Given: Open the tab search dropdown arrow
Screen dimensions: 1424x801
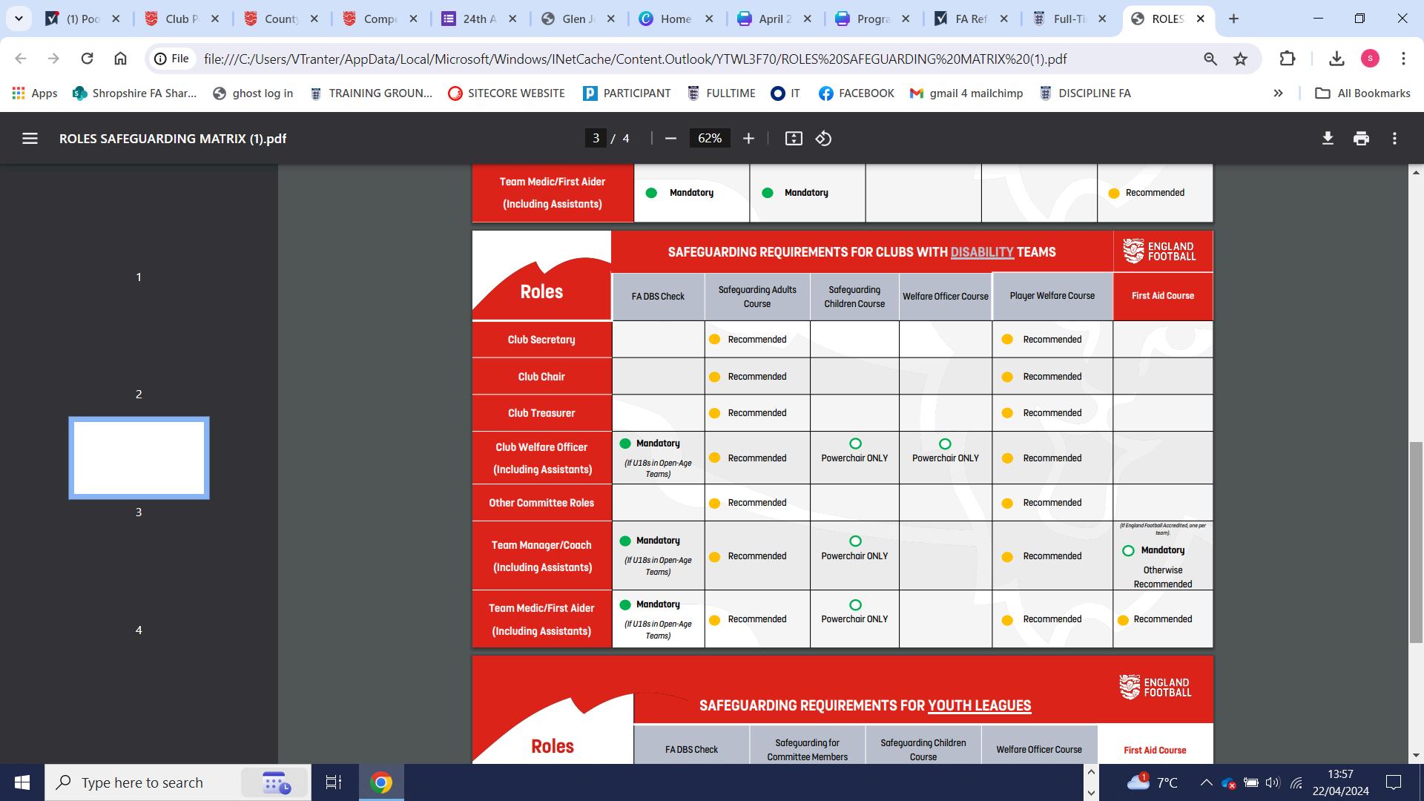Looking at the screenshot, I should (19, 19).
